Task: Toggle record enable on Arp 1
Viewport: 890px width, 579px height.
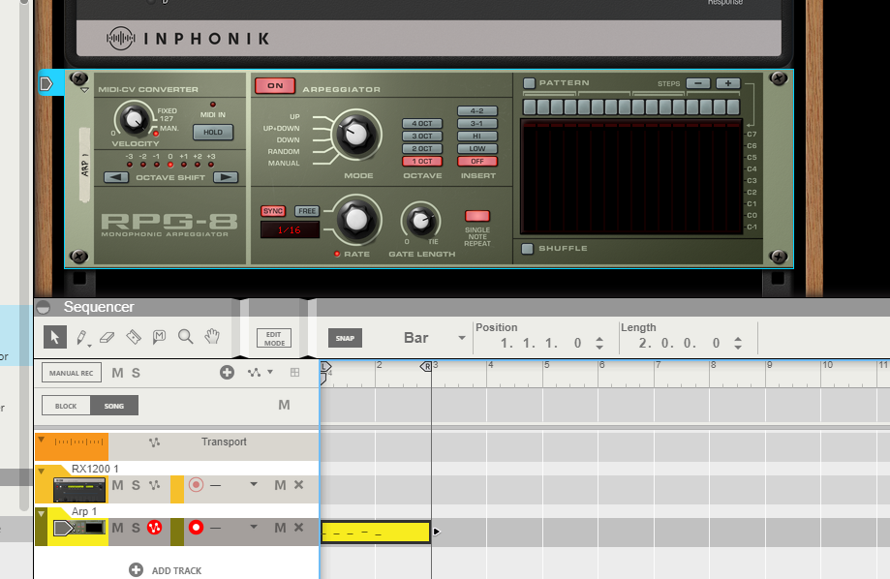Action: click(196, 528)
